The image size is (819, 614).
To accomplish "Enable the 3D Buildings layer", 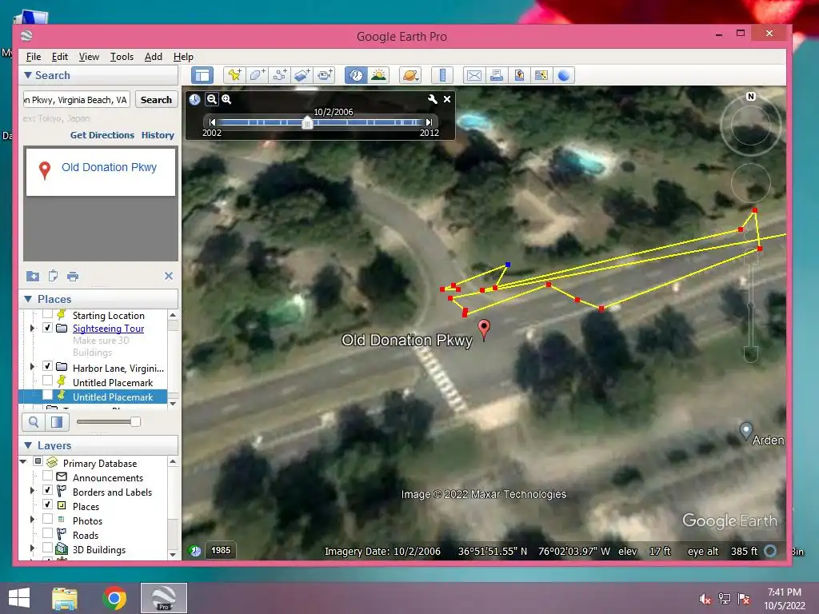I will 47,548.
